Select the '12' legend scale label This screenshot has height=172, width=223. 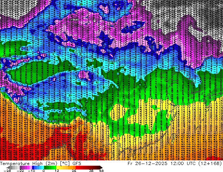pos(57,171)
